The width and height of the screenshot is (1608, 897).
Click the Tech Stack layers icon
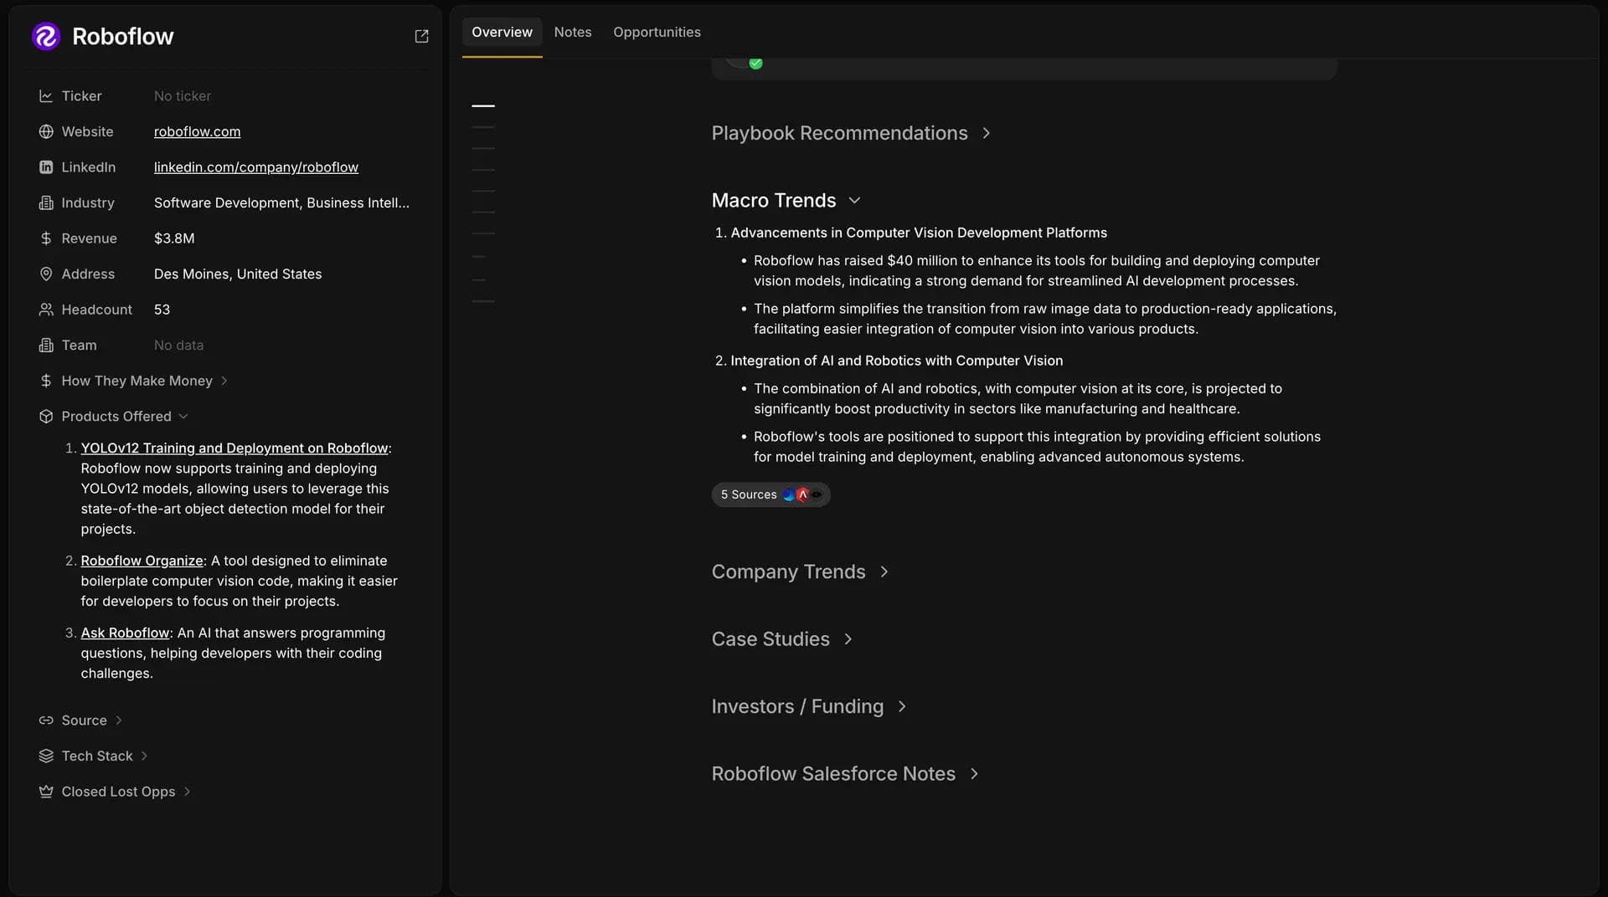click(x=46, y=756)
